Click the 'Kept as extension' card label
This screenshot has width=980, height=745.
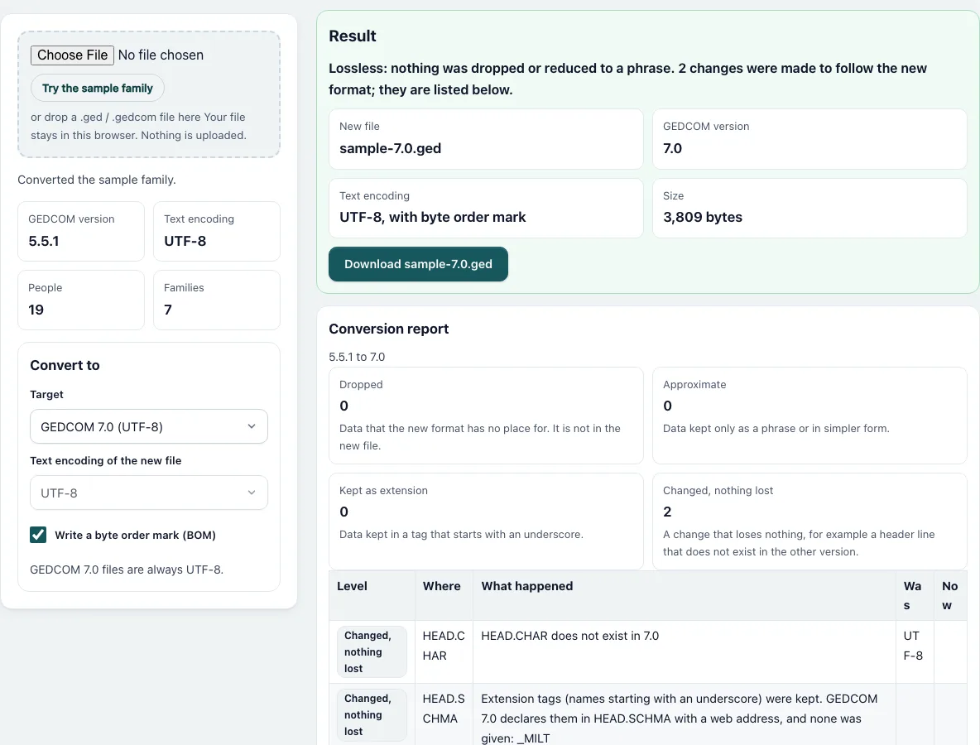[384, 491]
